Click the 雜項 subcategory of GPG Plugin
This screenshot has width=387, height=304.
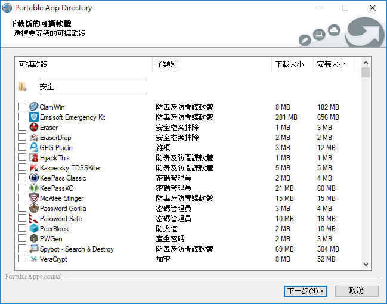(x=163, y=148)
